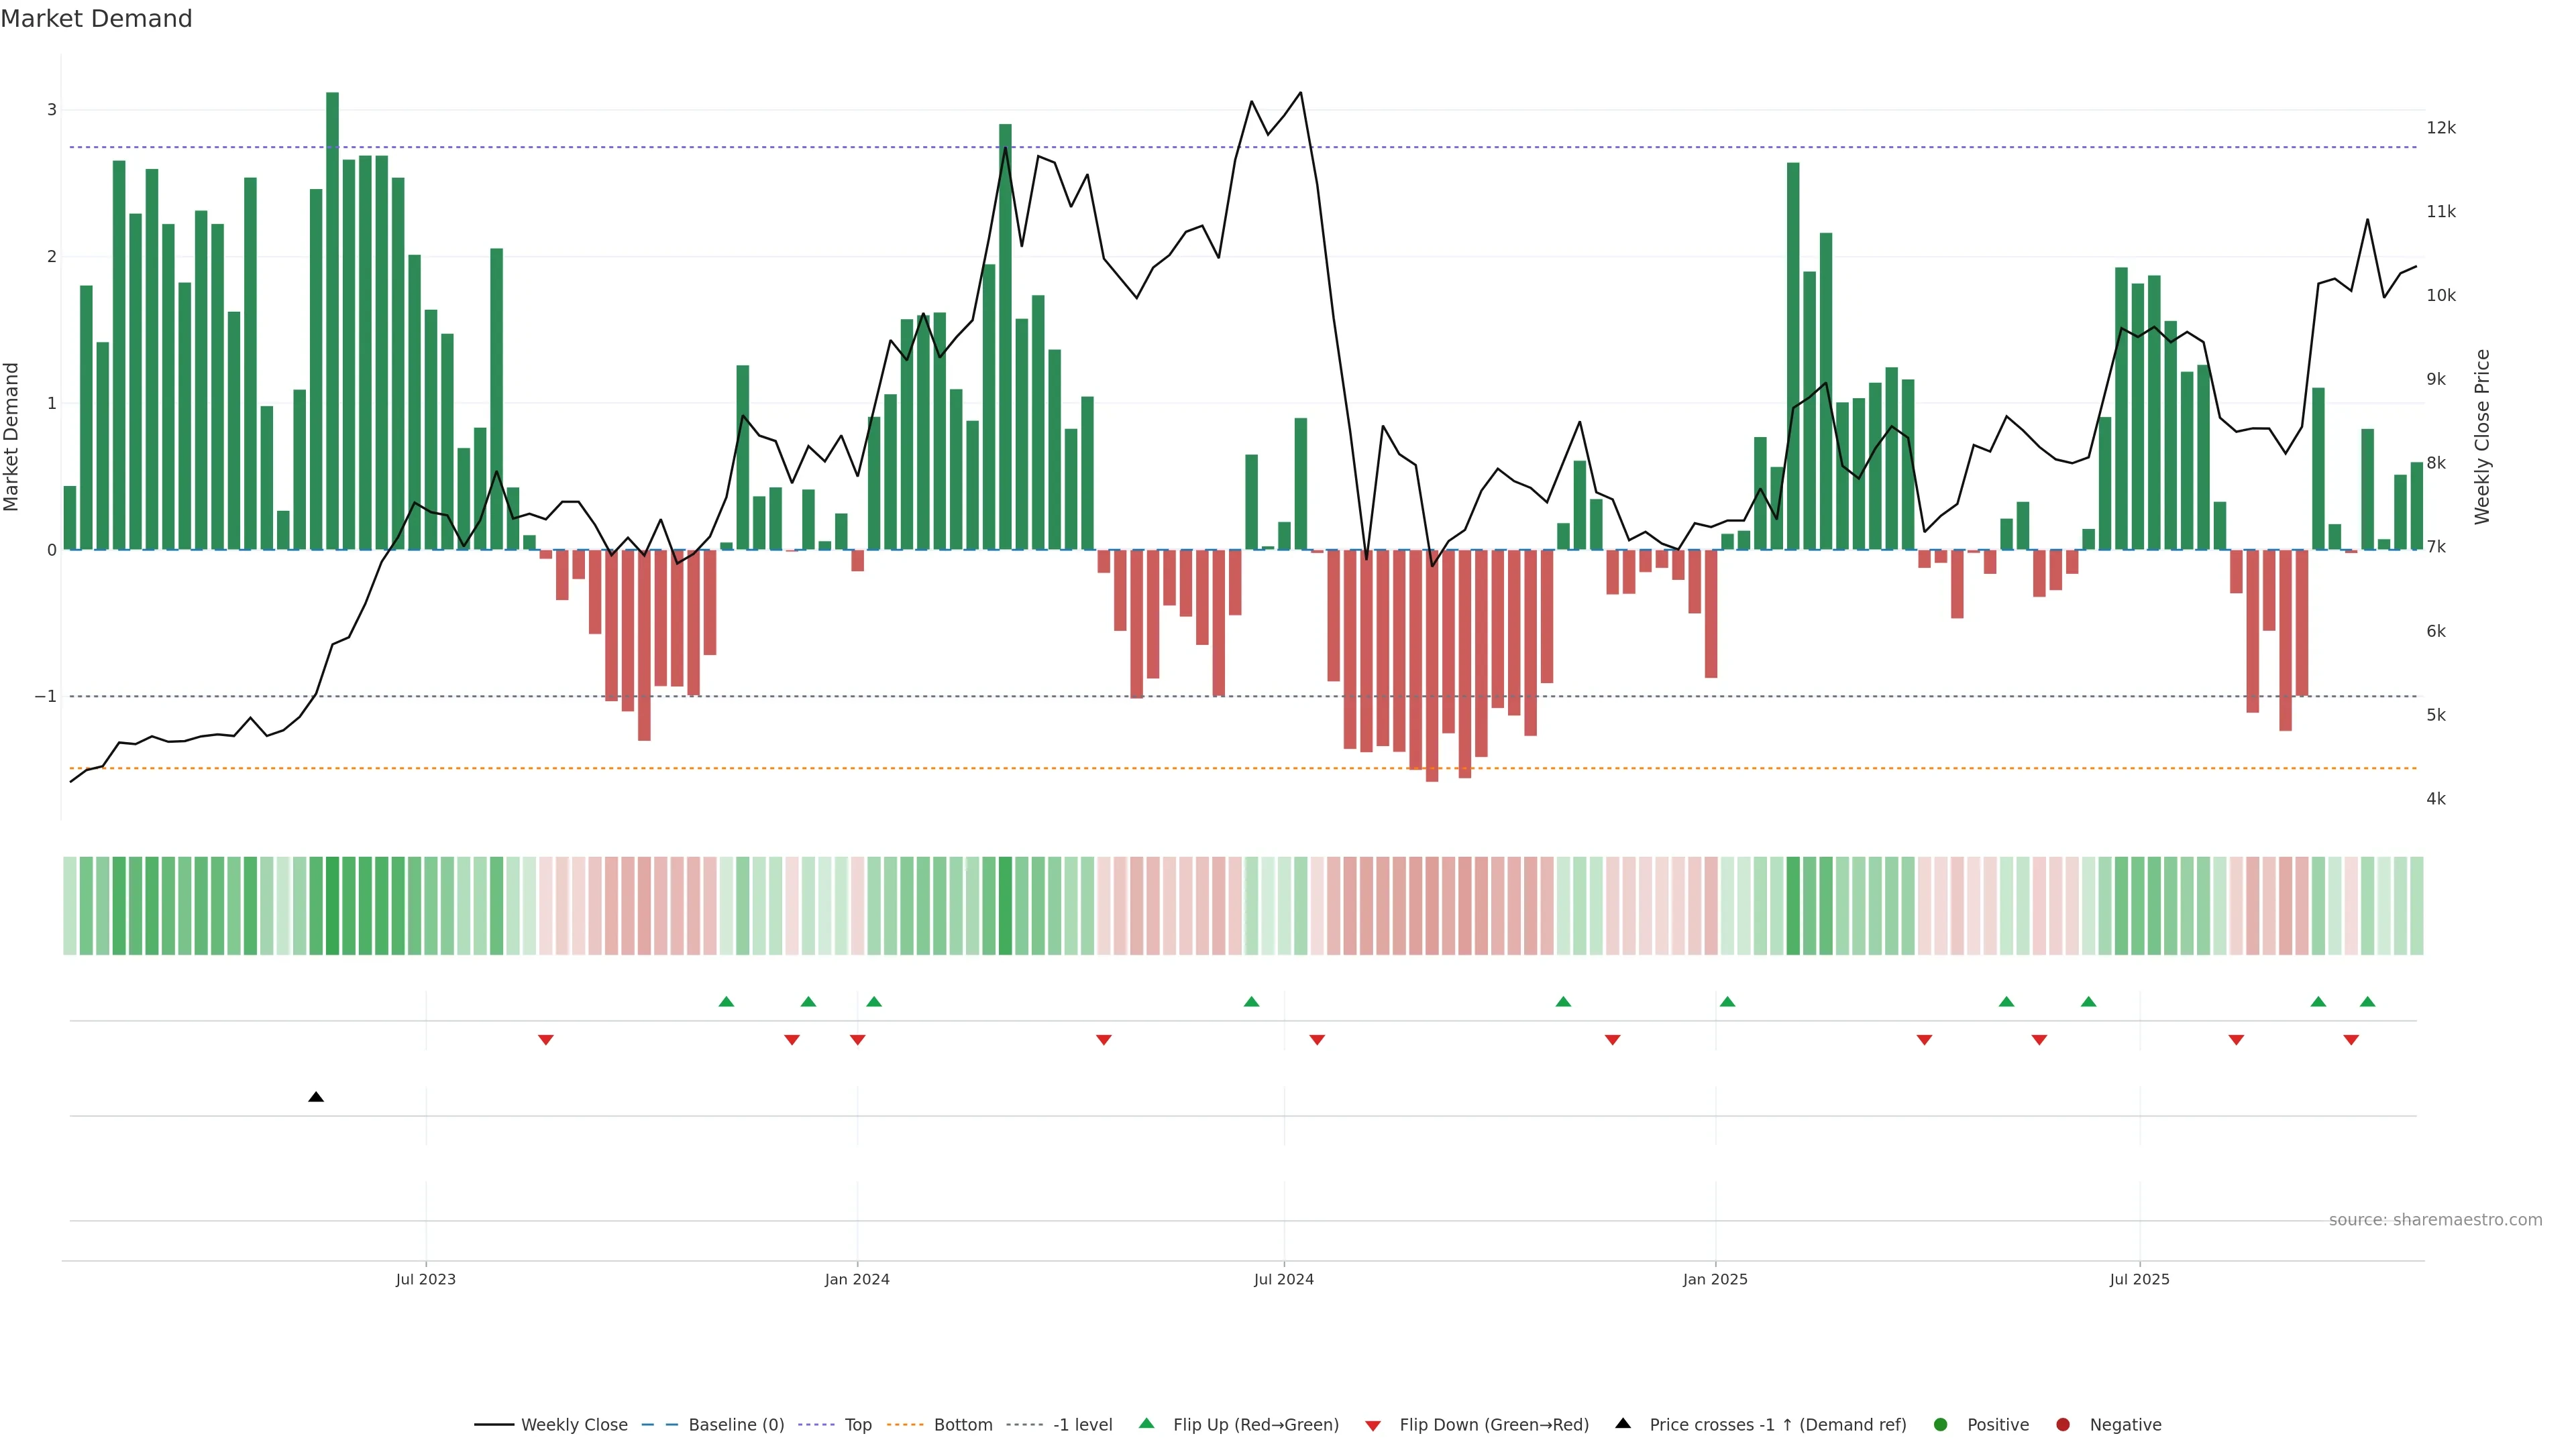Click the Jan 2024 x-axis label
The width and height of the screenshot is (2576, 1448).
857,1279
